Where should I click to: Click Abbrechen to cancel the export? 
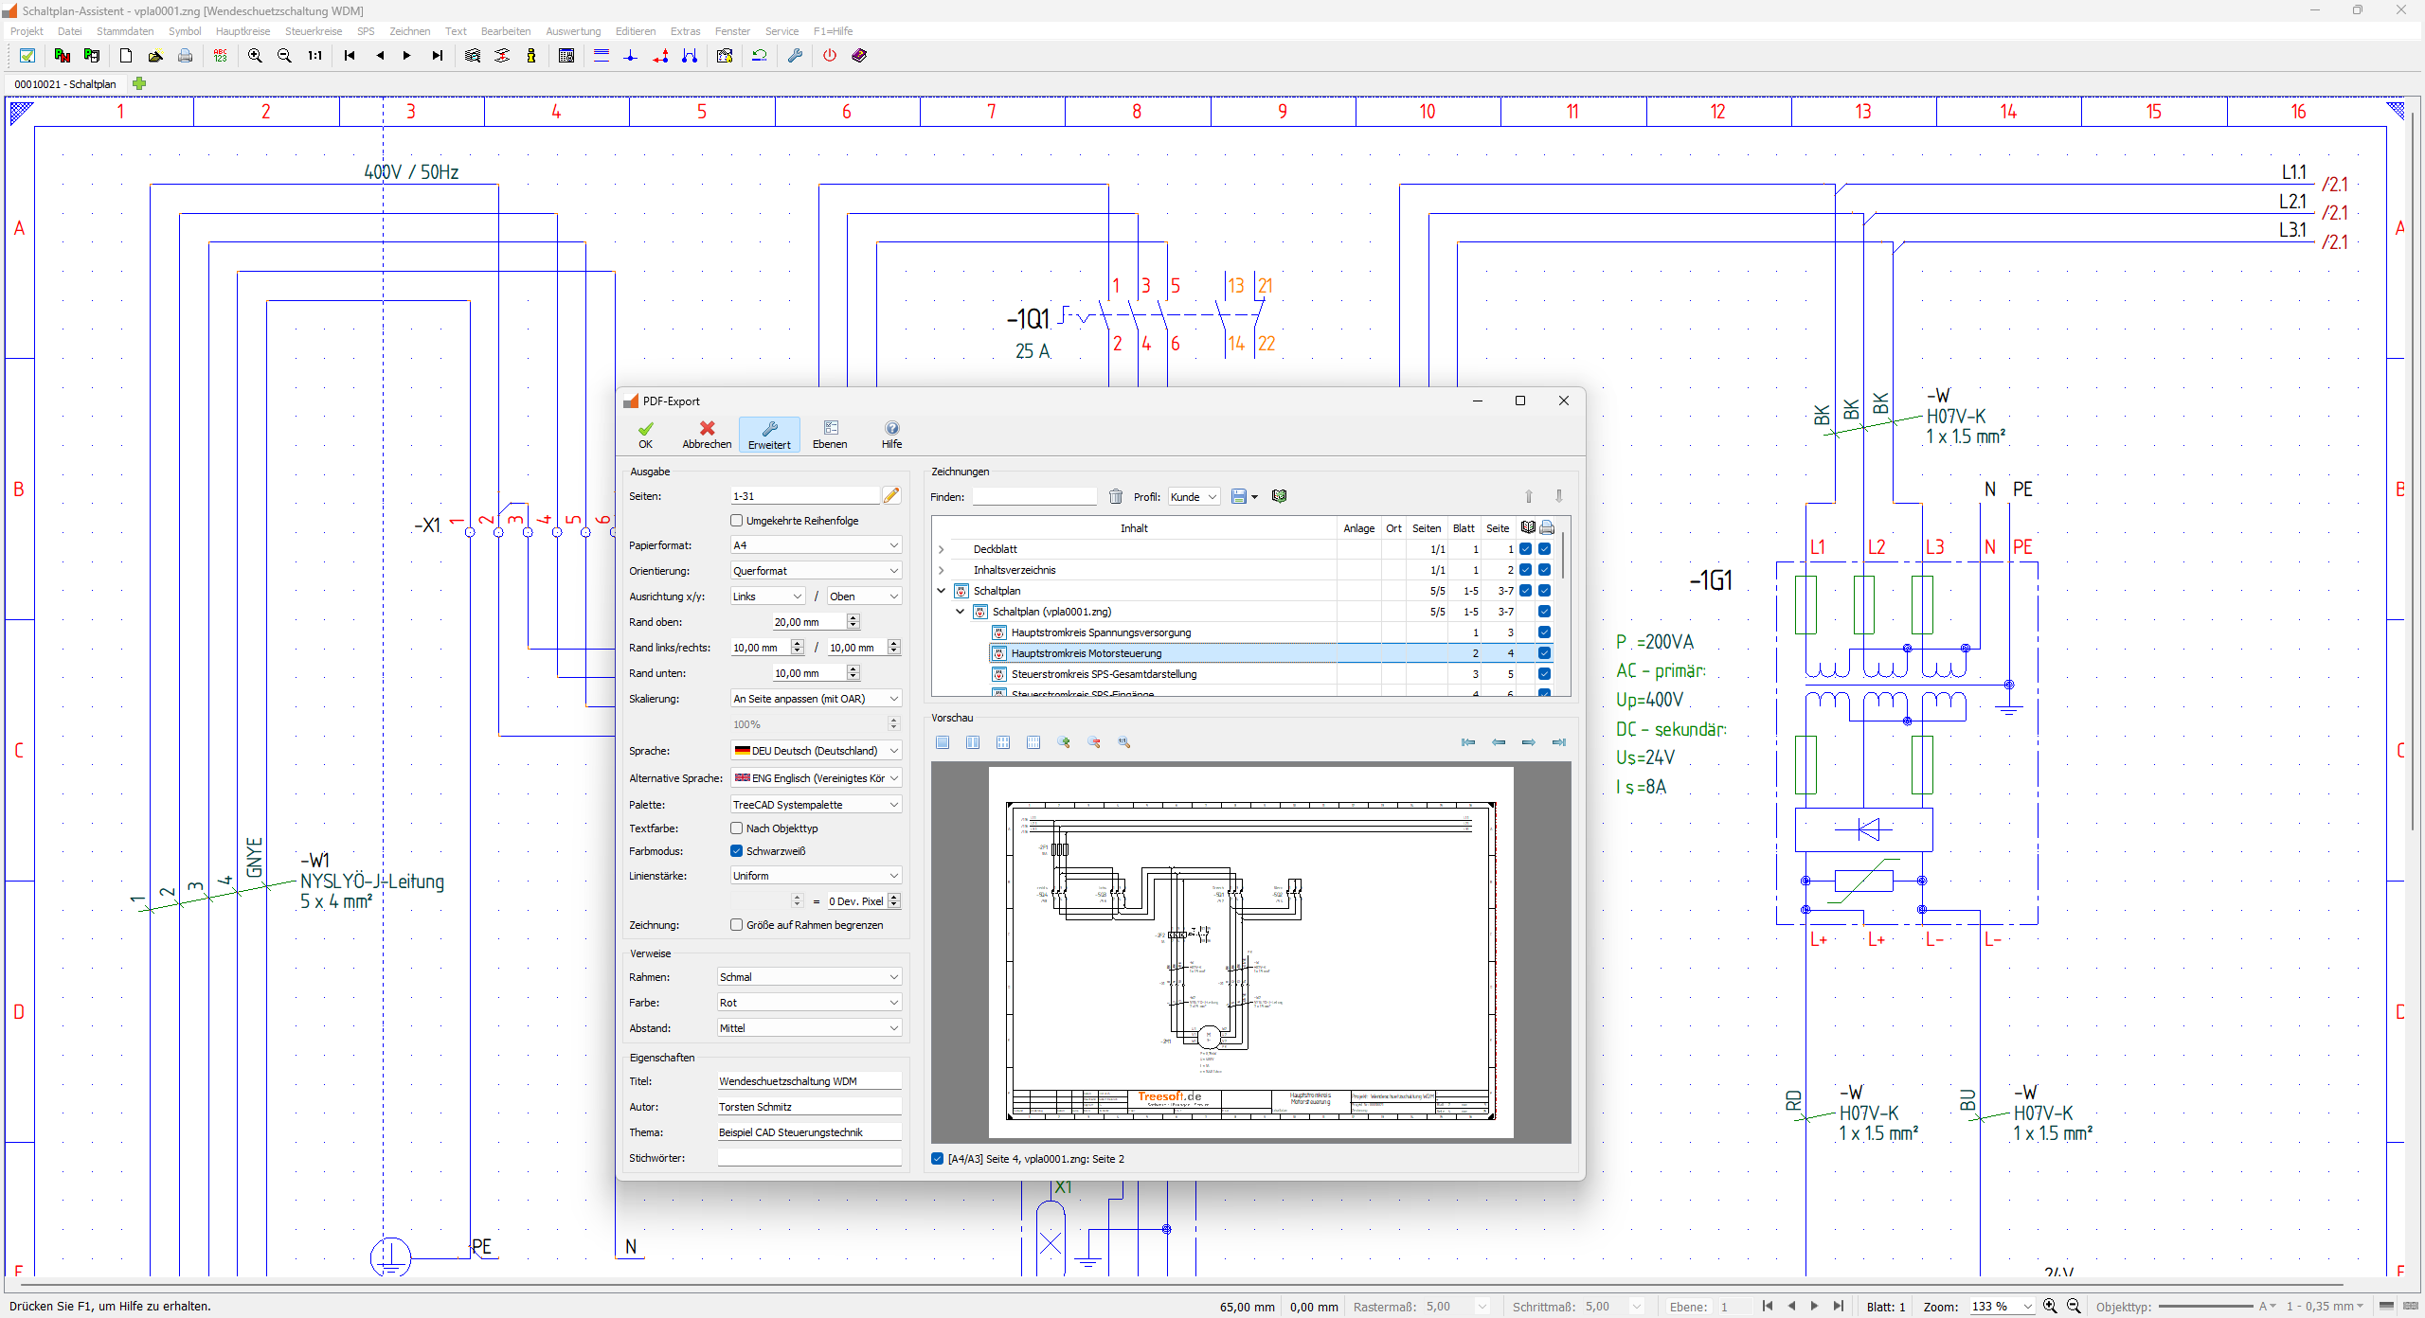(x=707, y=435)
